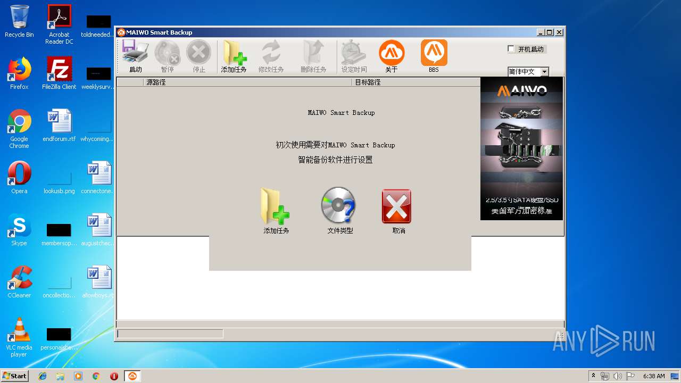The height and width of the screenshot is (383, 681).
Task: Enable the 开机启动 checkbox
Action: (511, 49)
